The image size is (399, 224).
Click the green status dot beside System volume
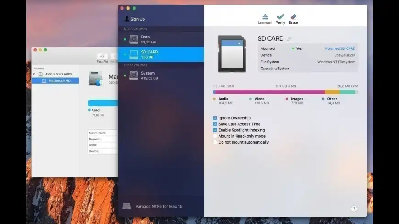tap(125, 75)
